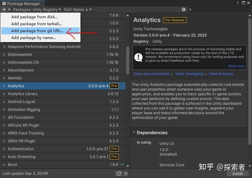Click the Pre badge on Analytics row
The width and height of the screenshot is (252, 178).
click(x=114, y=86)
